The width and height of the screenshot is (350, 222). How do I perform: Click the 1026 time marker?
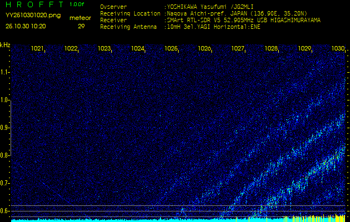tap(204, 48)
